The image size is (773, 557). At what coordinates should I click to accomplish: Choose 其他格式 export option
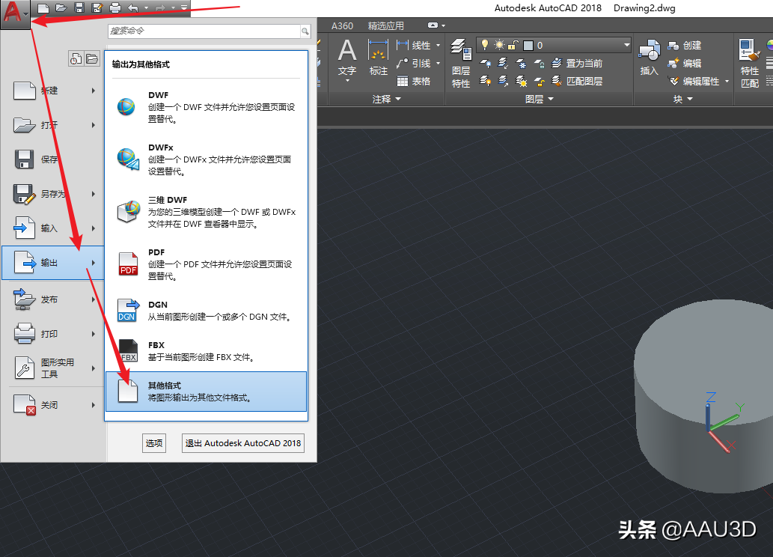coord(206,392)
